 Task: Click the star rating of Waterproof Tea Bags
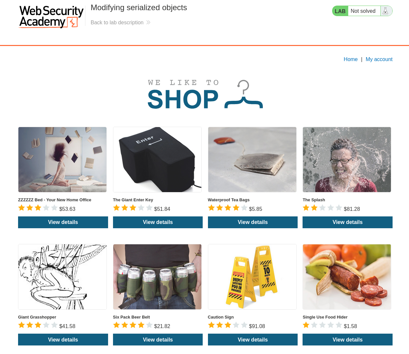227,208
